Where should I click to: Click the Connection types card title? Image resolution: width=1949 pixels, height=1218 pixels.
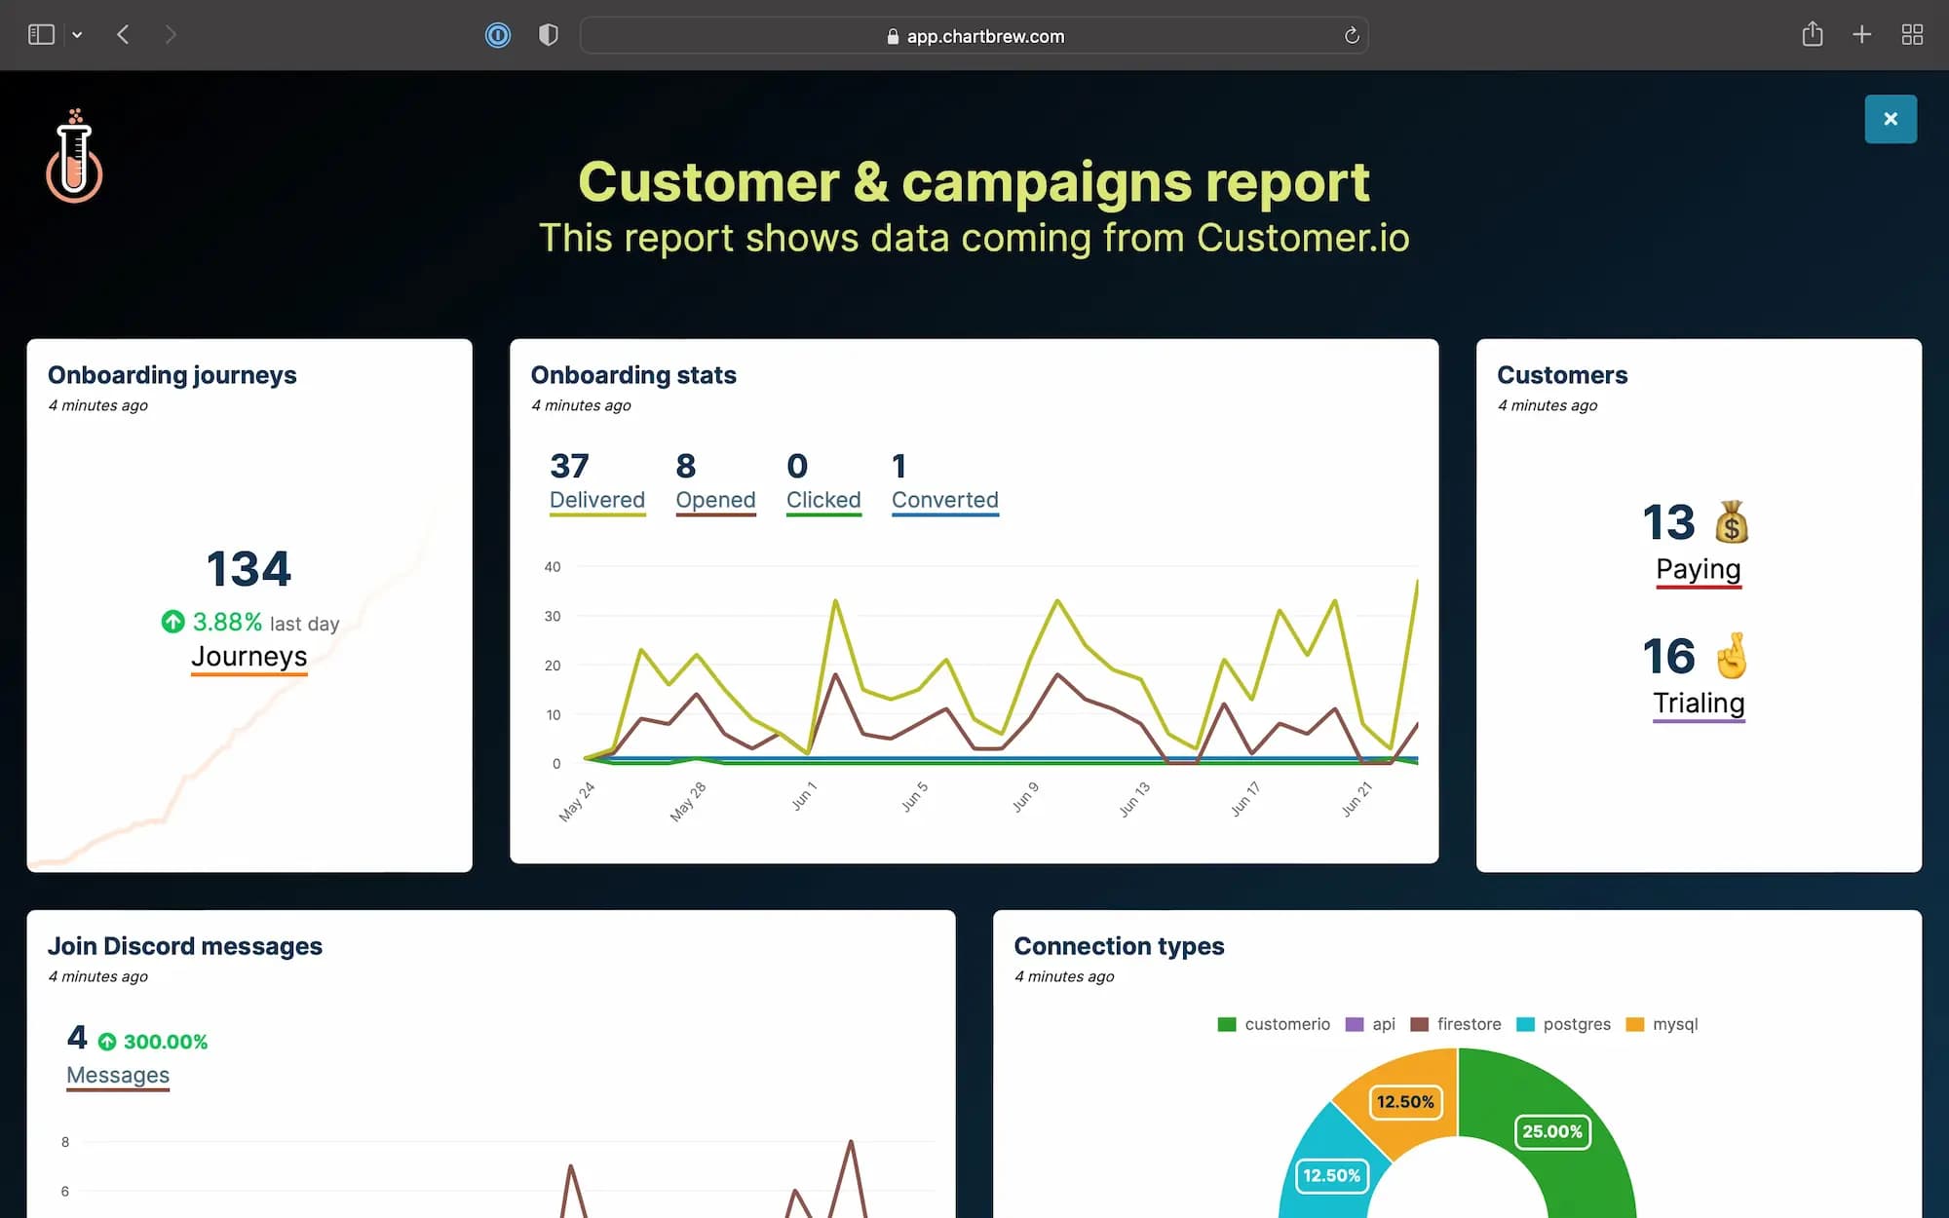point(1119,946)
